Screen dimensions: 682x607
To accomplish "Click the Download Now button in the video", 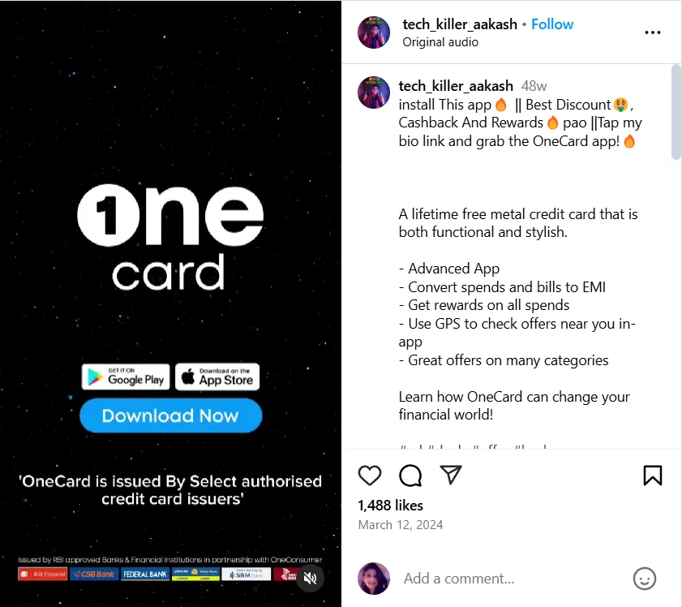I will 171,415.
